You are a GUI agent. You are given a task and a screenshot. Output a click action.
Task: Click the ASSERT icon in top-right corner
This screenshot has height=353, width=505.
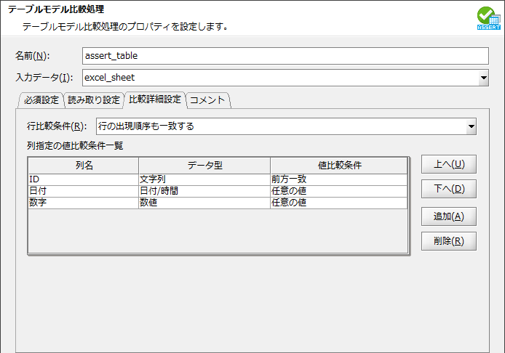(x=488, y=17)
